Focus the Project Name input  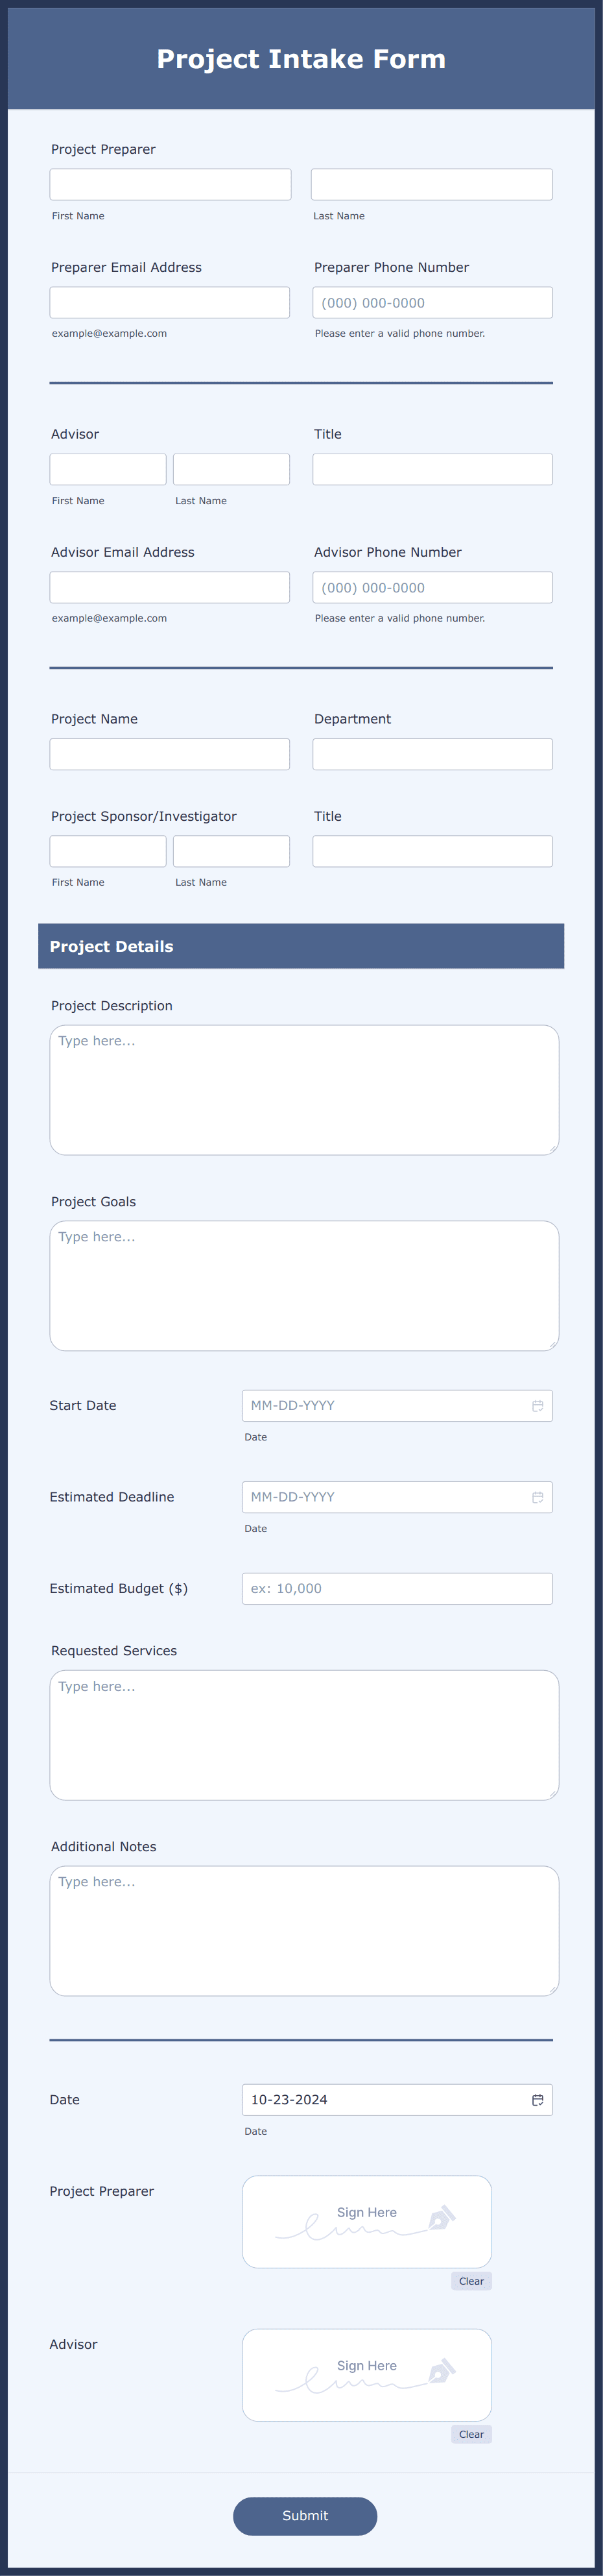coord(170,754)
